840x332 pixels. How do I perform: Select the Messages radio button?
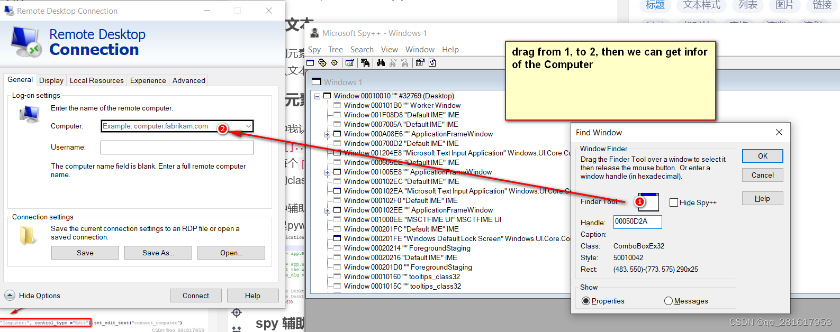click(669, 301)
